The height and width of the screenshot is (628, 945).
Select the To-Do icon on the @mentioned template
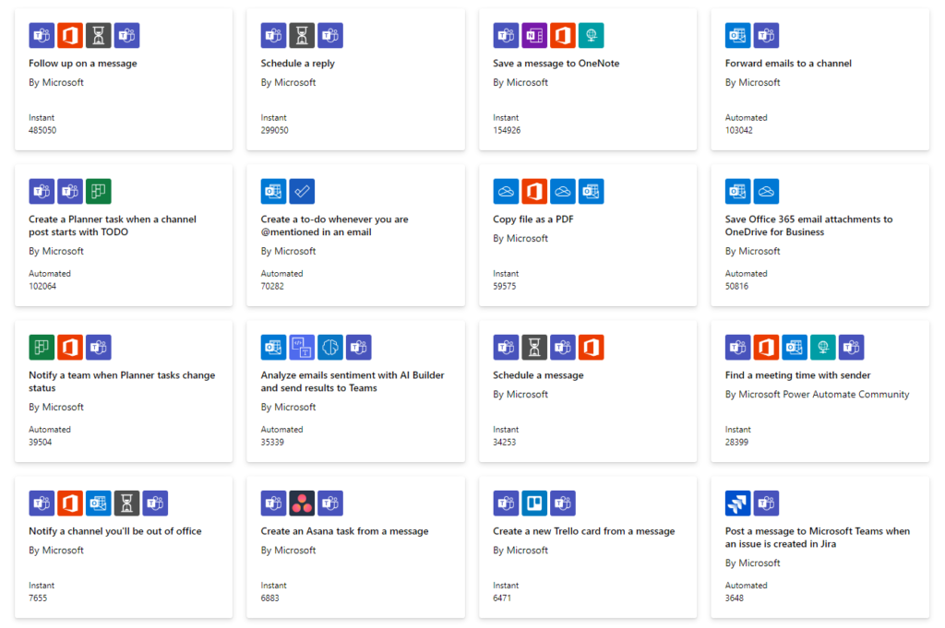[303, 191]
